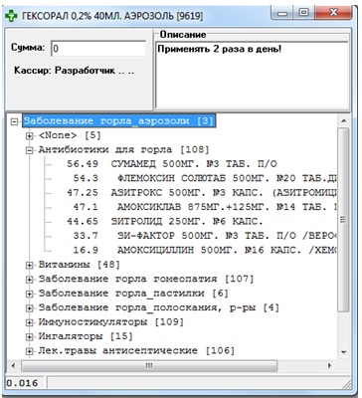This screenshot has width=362, height=398.
Task: Select АМОКСИКЛАВ 875МГ.+125МГ. №14 row
Action: [205, 207]
